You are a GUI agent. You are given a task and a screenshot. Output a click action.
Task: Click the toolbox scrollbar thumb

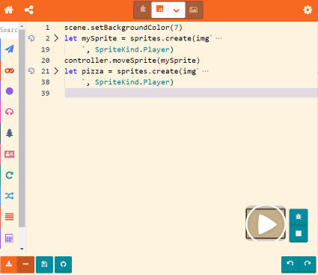22,129
